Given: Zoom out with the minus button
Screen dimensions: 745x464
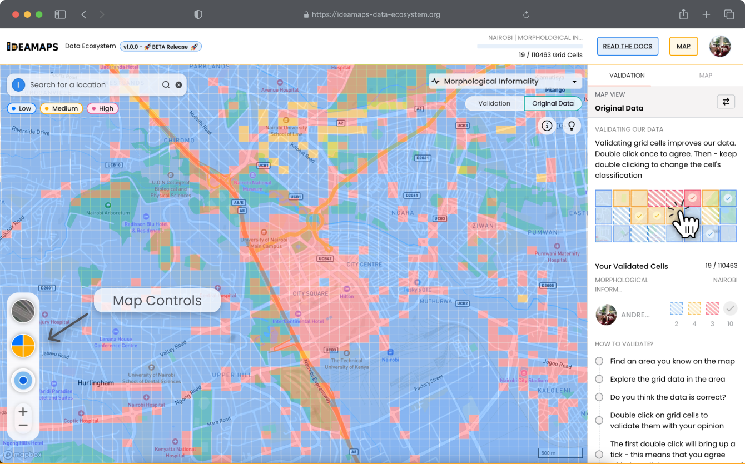Looking at the screenshot, I should (23, 426).
